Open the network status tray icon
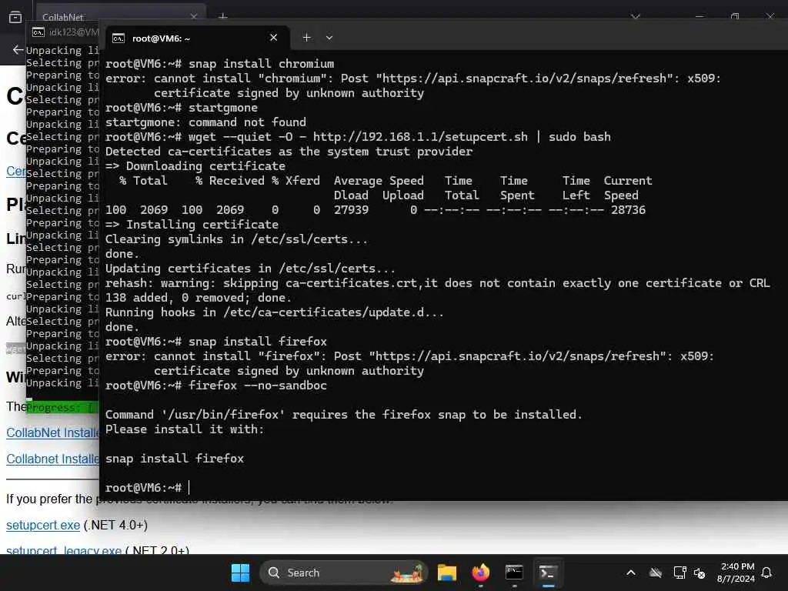This screenshot has width=788, height=591. pos(679,573)
